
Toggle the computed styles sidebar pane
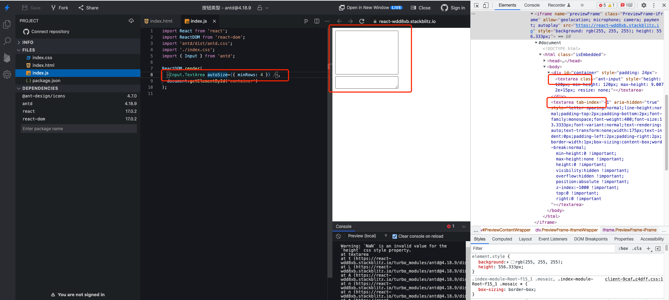pyautogui.click(x=658, y=248)
